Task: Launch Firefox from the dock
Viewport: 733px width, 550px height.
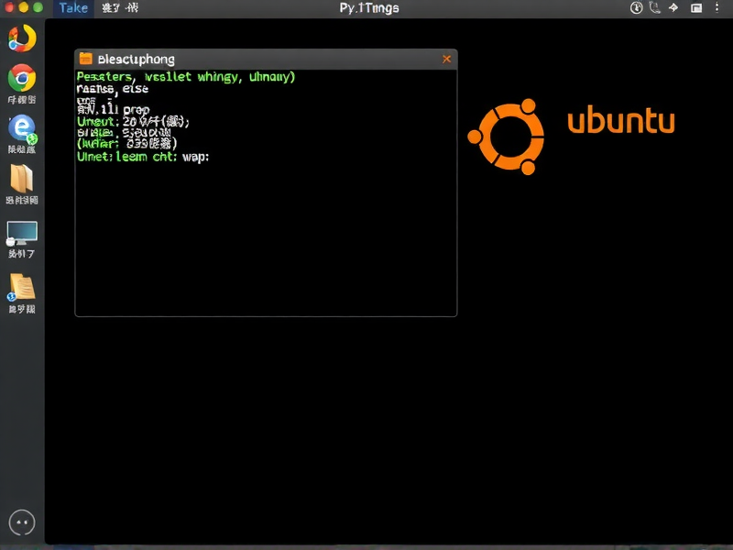Action: pyautogui.click(x=21, y=38)
